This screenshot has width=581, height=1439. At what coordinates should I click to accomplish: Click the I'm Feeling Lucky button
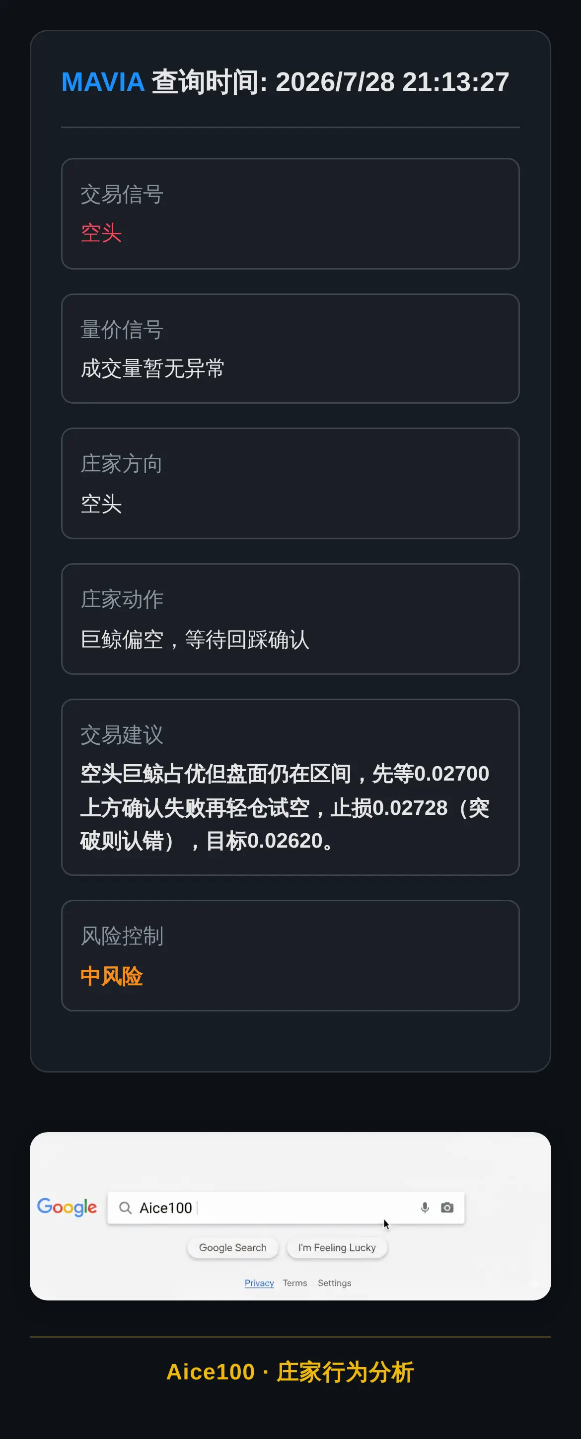(x=337, y=1247)
